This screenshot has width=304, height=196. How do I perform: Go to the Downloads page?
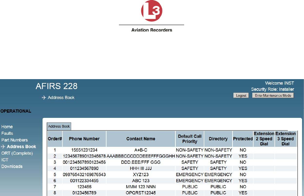click(x=12, y=166)
